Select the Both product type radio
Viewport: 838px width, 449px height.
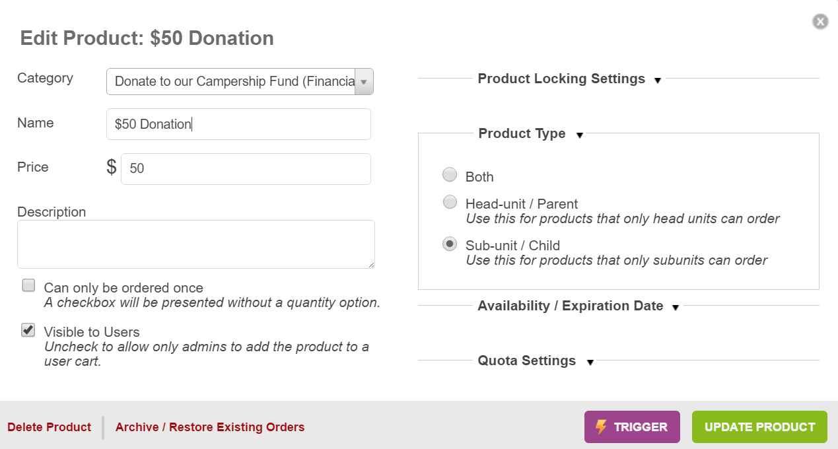[450, 175]
